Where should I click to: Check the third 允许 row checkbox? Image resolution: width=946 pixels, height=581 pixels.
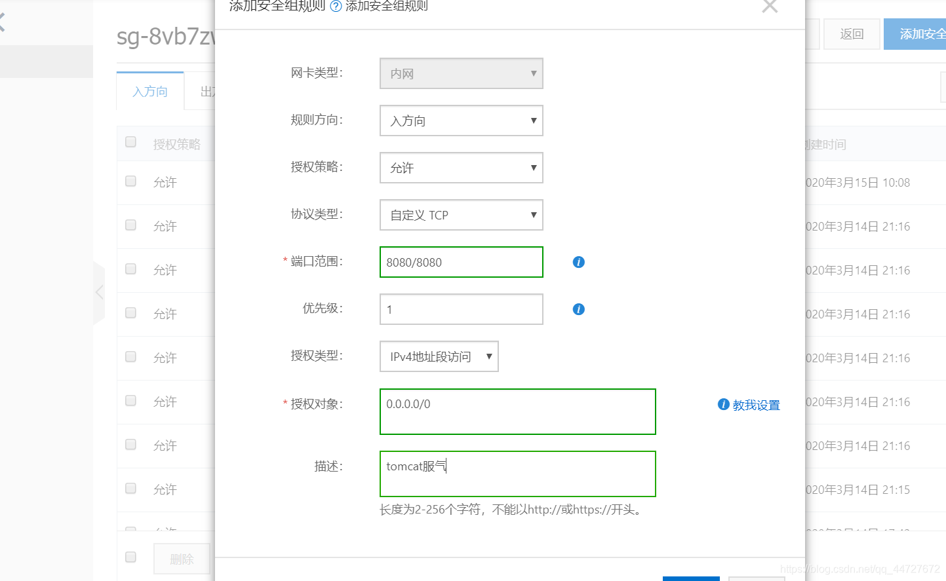[130, 269]
